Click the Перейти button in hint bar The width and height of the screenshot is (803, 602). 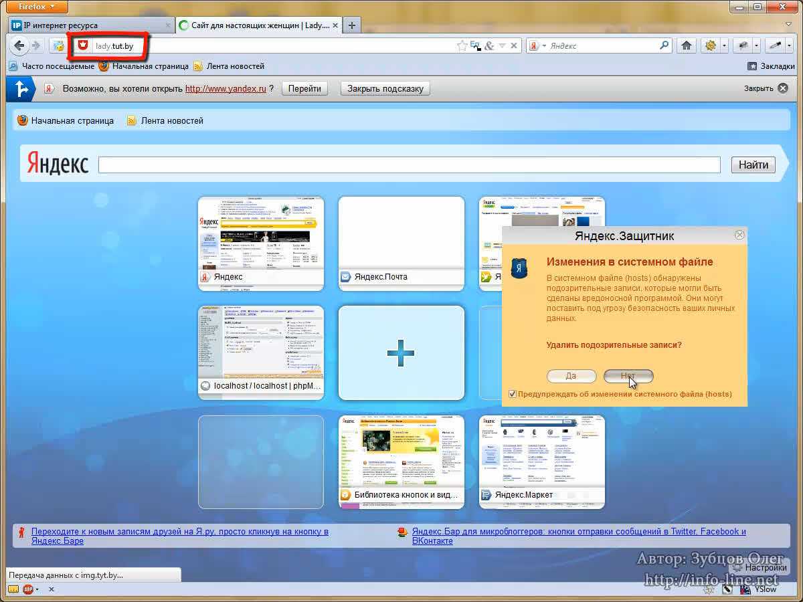pyautogui.click(x=304, y=88)
